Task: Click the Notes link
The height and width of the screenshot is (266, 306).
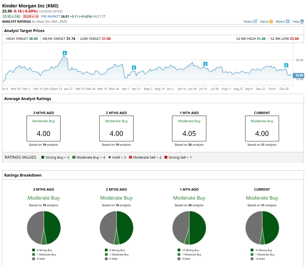Action: click(x=248, y=21)
